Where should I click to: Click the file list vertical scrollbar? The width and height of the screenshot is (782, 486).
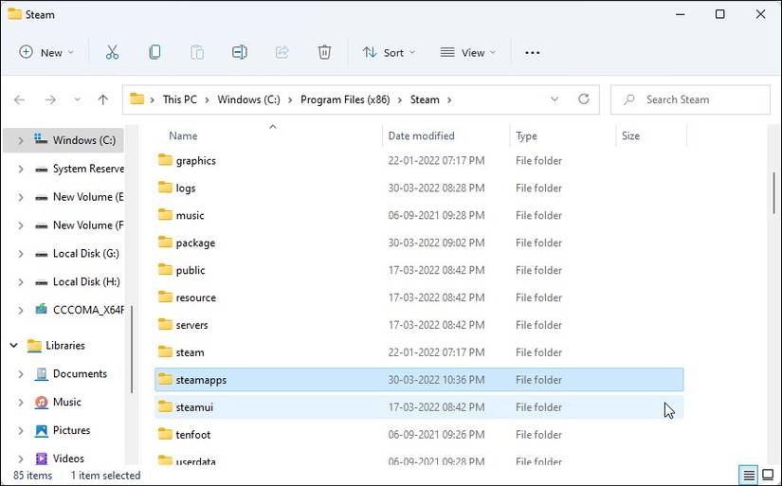(x=774, y=193)
